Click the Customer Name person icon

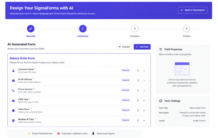pyautogui.click(x=13, y=71)
